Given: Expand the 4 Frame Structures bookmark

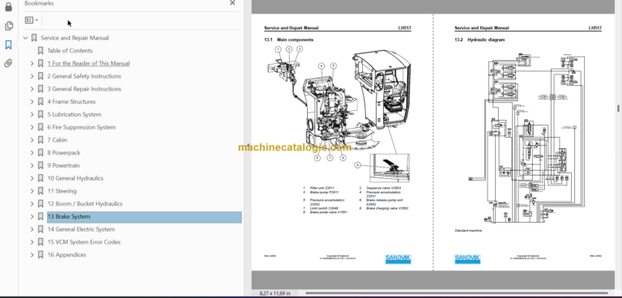Looking at the screenshot, I should (32, 101).
